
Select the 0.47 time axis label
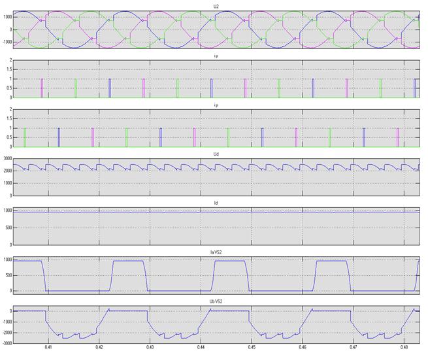click(354, 347)
